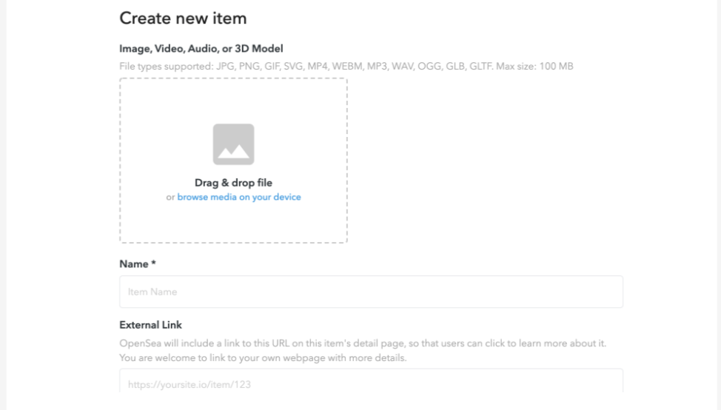Click the Image, Video, Audio, or 3D Model label
Screen dimensions: 721x410
pyautogui.click(x=201, y=49)
